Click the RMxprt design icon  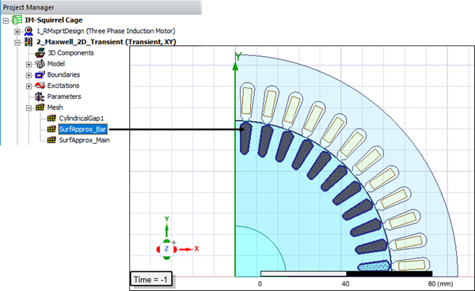click(28, 31)
